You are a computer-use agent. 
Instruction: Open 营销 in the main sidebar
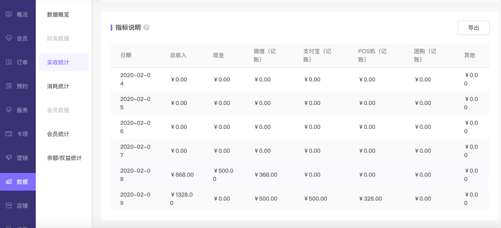(x=18, y=158)
